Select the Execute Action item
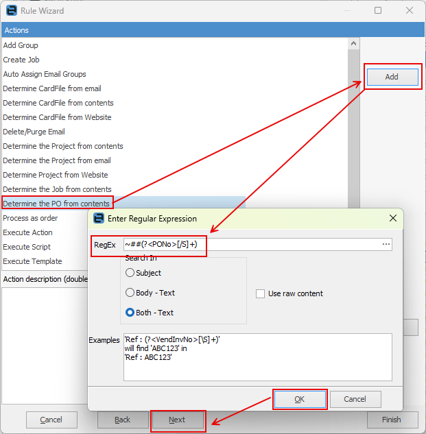 tap(27, 232)
